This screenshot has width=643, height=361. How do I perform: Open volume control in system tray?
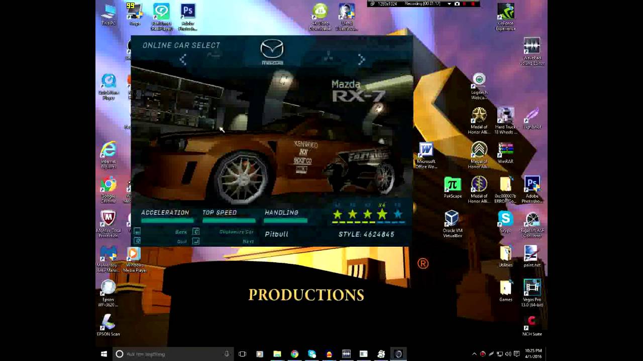tap(508, 354)
